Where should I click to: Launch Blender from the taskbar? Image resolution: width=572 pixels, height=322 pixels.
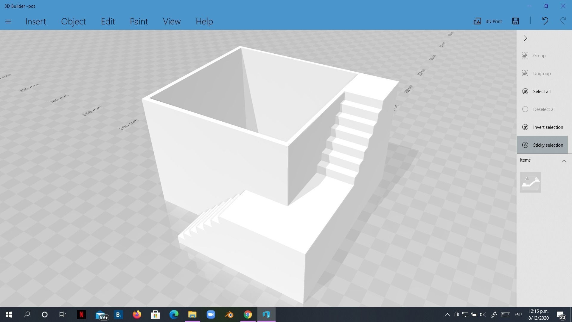coord(229,315)
